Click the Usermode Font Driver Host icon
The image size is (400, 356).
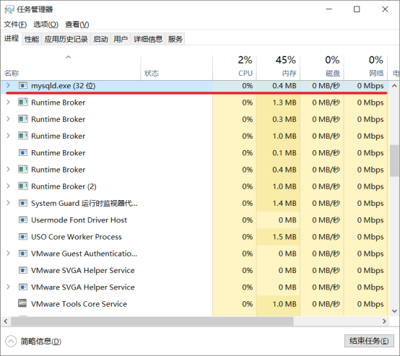(22, 220)
